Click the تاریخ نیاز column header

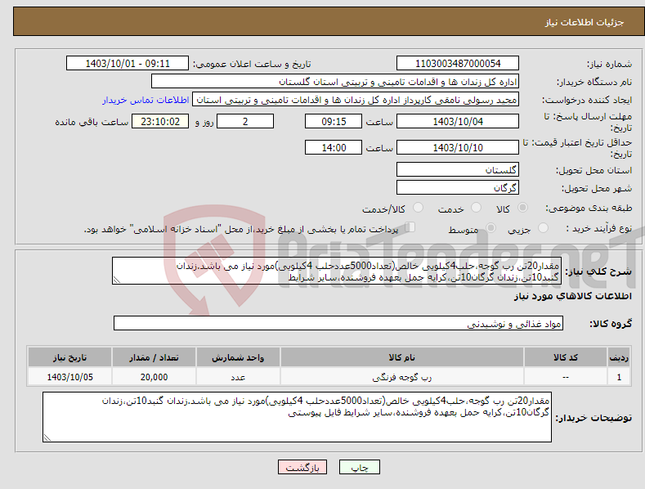70,357
